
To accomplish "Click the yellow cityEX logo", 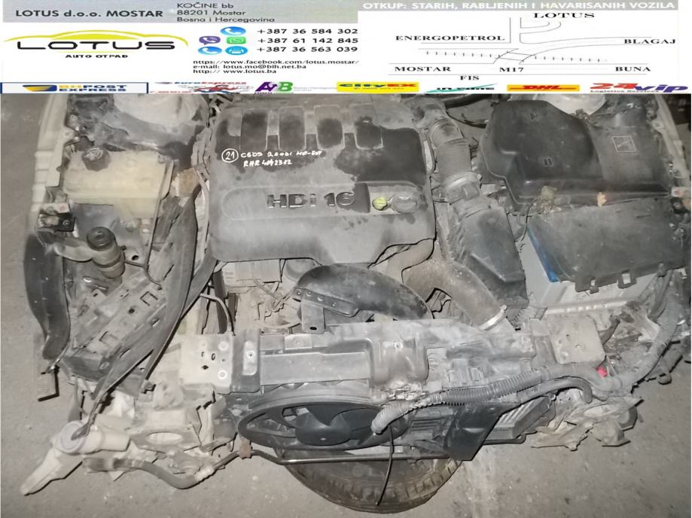I will click(x=377, y=87).
